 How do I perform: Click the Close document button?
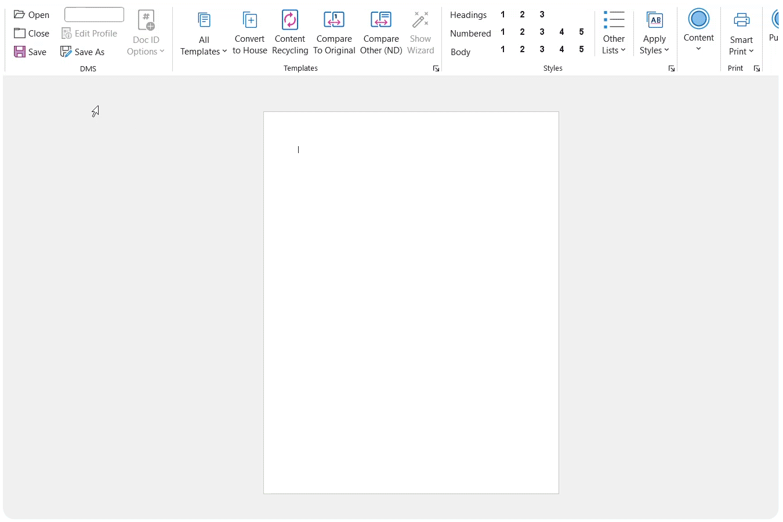tap(32, 33)
